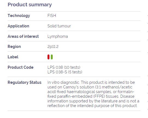Click the green label marker
This screenshot has width=148, height=118.
(52, 57)
